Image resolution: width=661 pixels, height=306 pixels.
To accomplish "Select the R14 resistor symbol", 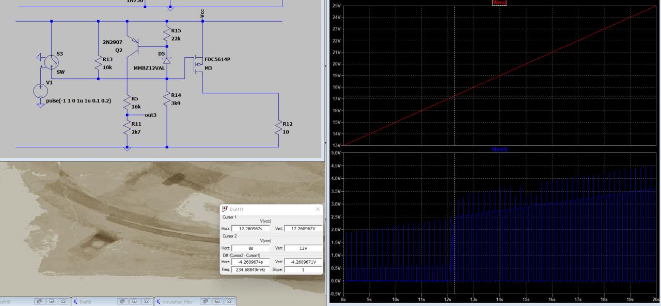I will [x=167, y=99].
